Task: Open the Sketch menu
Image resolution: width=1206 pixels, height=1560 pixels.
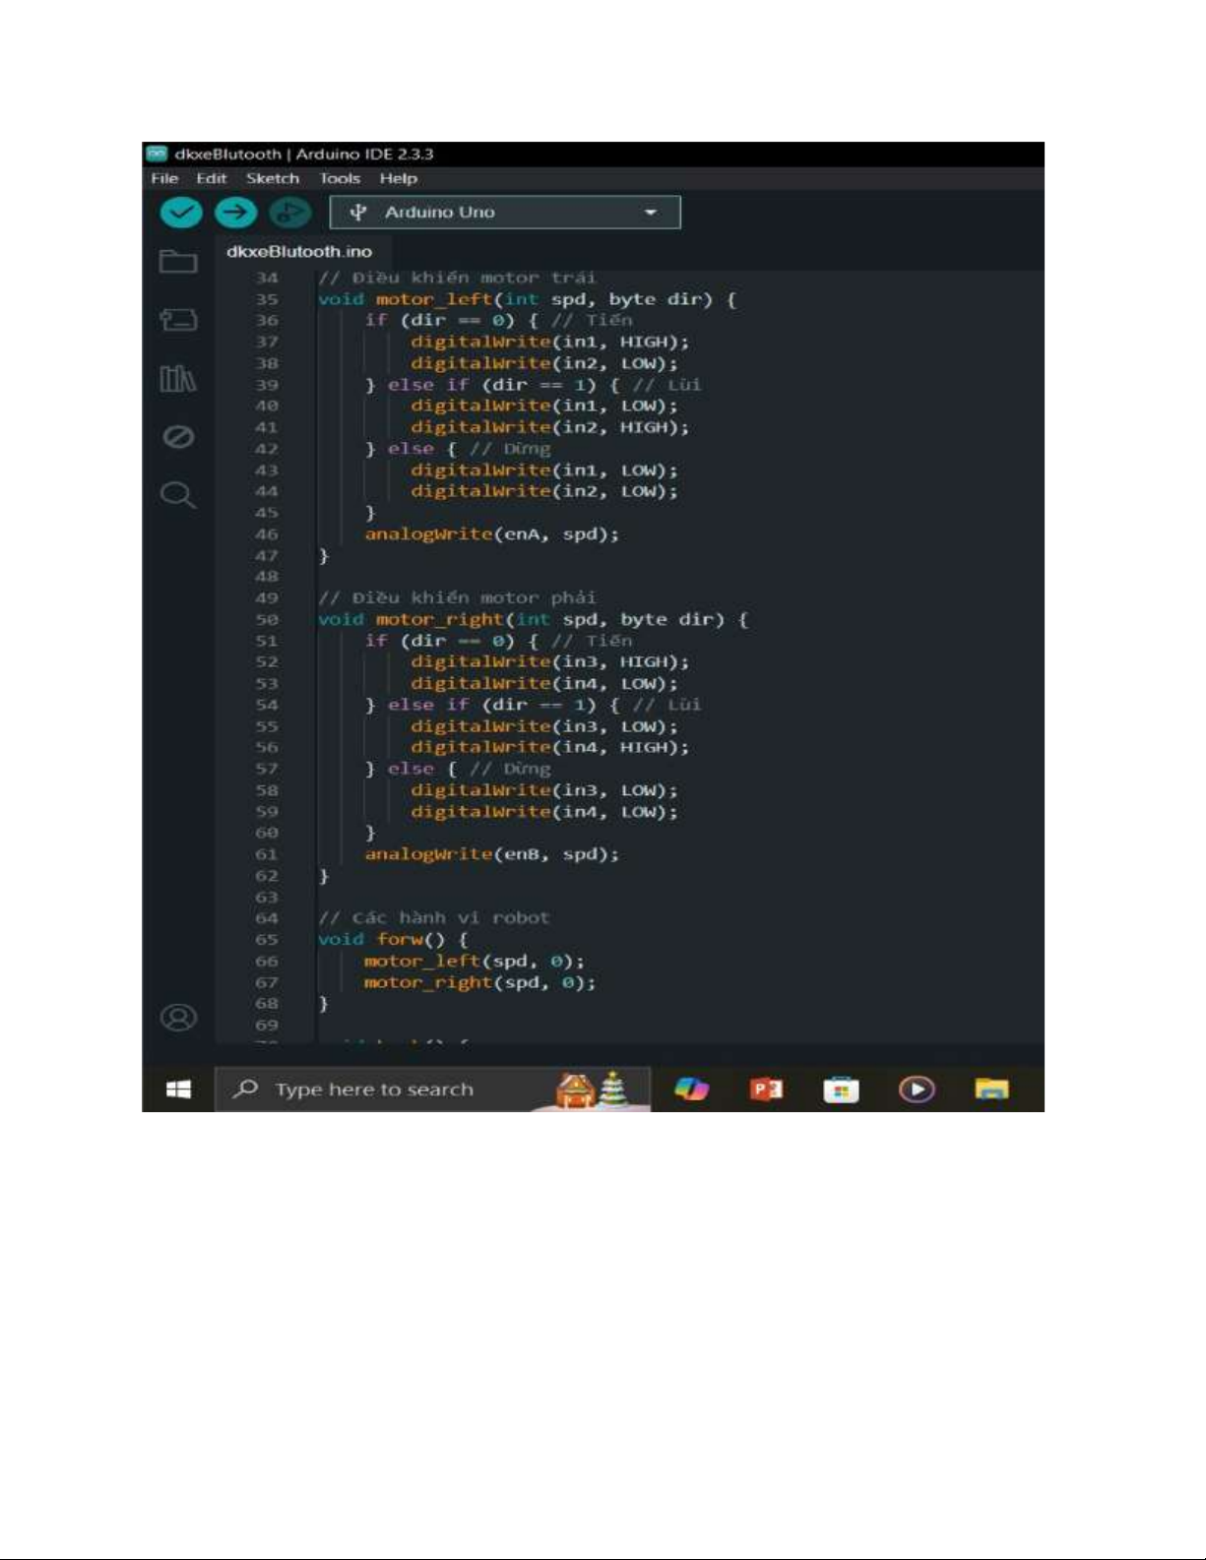Action: 273,179
